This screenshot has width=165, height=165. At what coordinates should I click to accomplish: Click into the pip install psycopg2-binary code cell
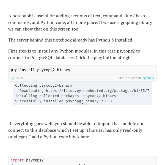pos(82,70)
